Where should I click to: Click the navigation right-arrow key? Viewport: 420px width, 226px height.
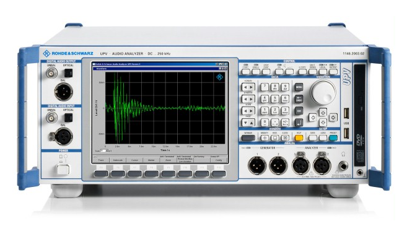[333, 117]
